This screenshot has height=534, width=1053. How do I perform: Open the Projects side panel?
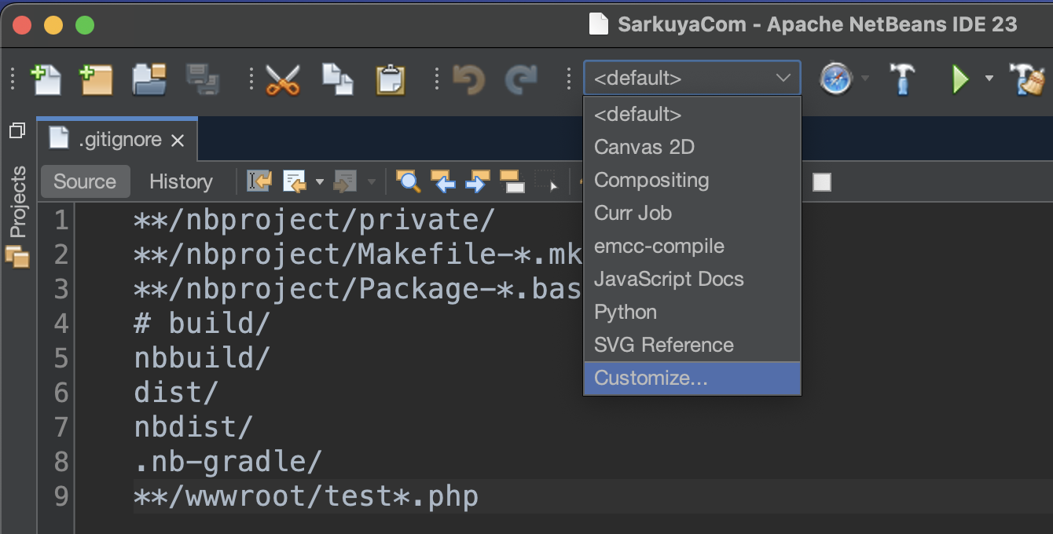17,202
